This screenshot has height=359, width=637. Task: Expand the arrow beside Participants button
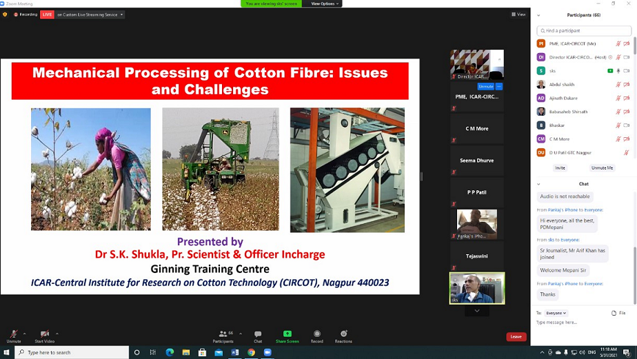click(x=241, y=334)
